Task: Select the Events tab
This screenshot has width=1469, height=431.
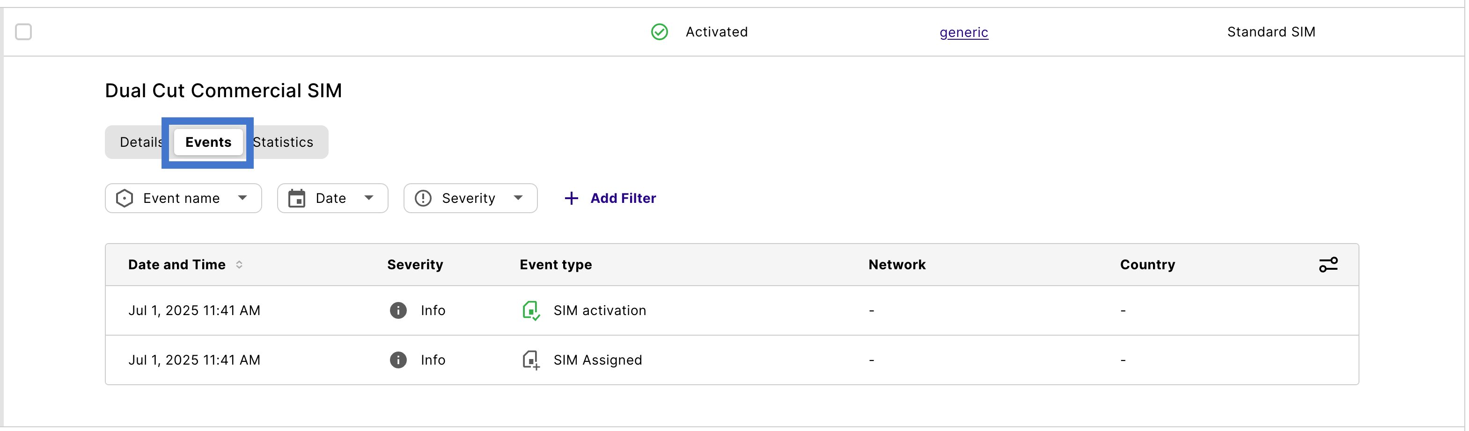Action: [x=208, y=142]
